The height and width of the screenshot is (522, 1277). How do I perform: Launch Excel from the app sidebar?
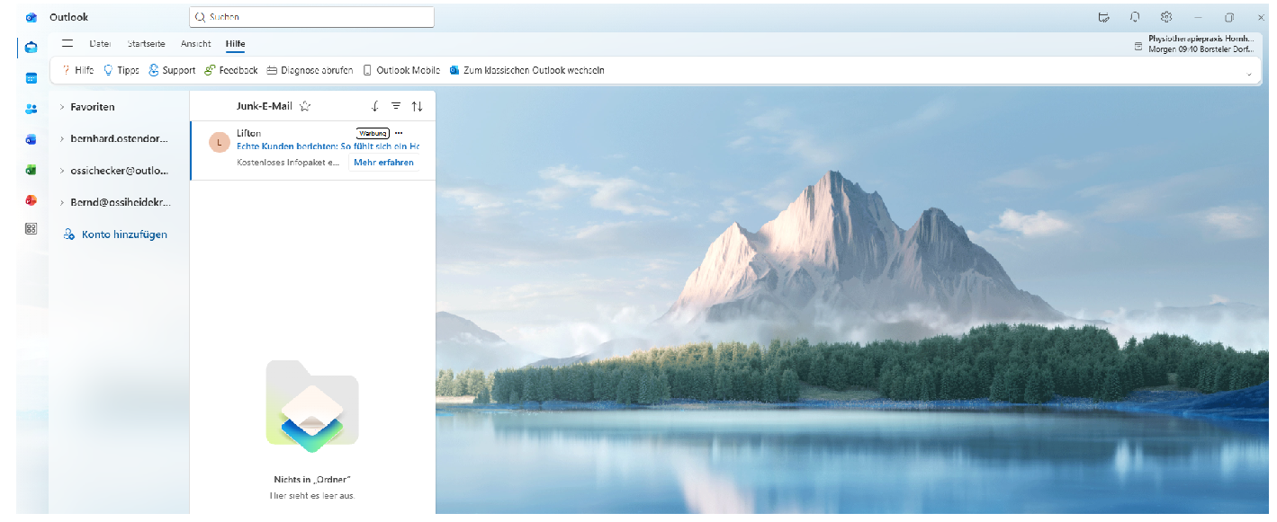pyautogui.click(x=31, y=170)
